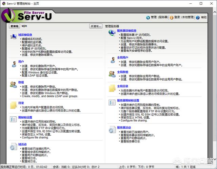
Task: Click 'Create, modify, and delete LDAP user groups.' text
Action: [50, 96]
